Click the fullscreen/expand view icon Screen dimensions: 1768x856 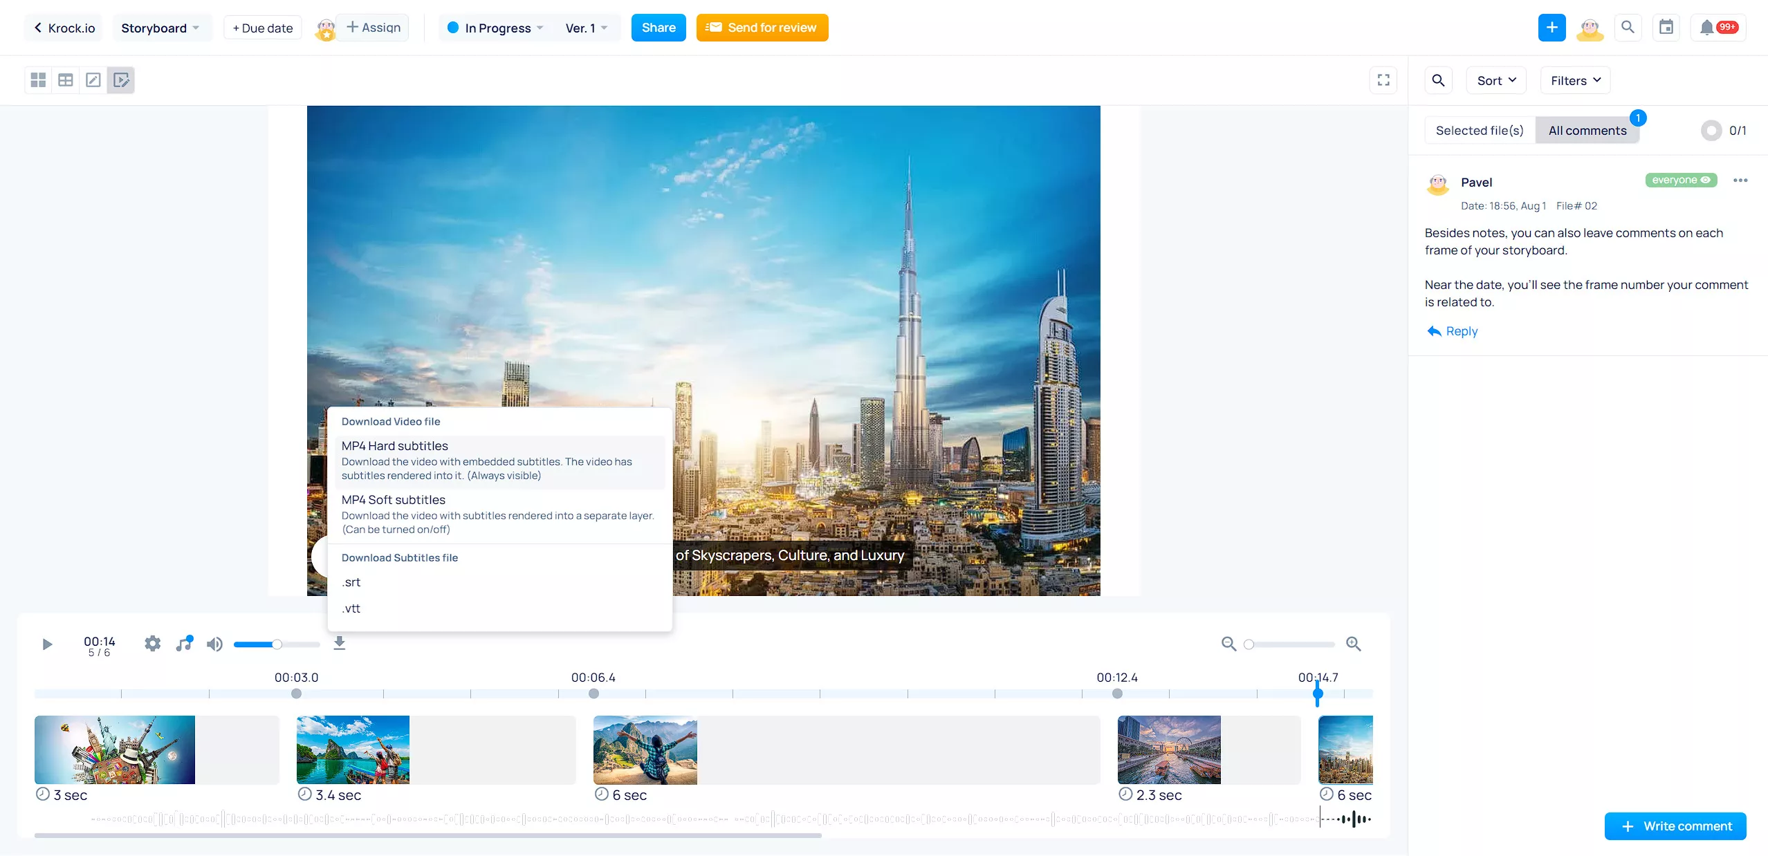coord(1383,80)
